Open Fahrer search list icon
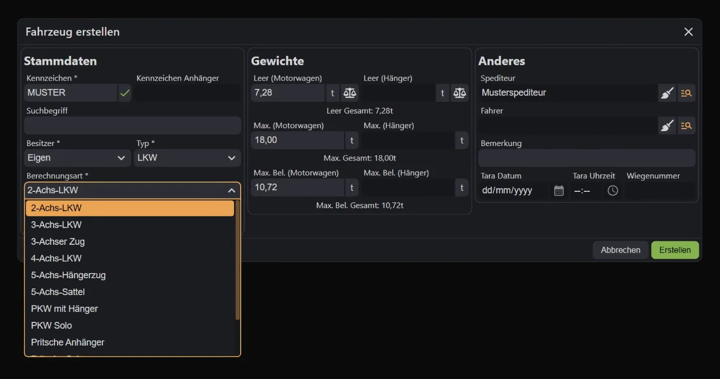 click(687, 125)
